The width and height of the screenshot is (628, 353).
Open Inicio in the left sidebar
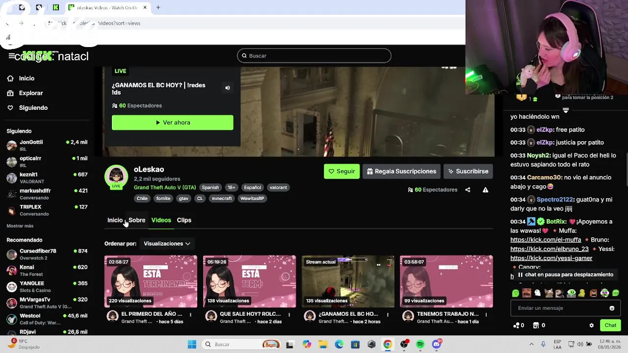point(21,78)
